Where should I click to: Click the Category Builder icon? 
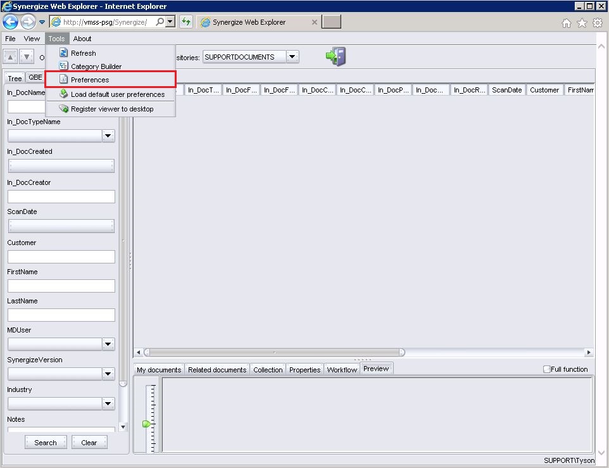pyautogui.click(x=63, y=66)
